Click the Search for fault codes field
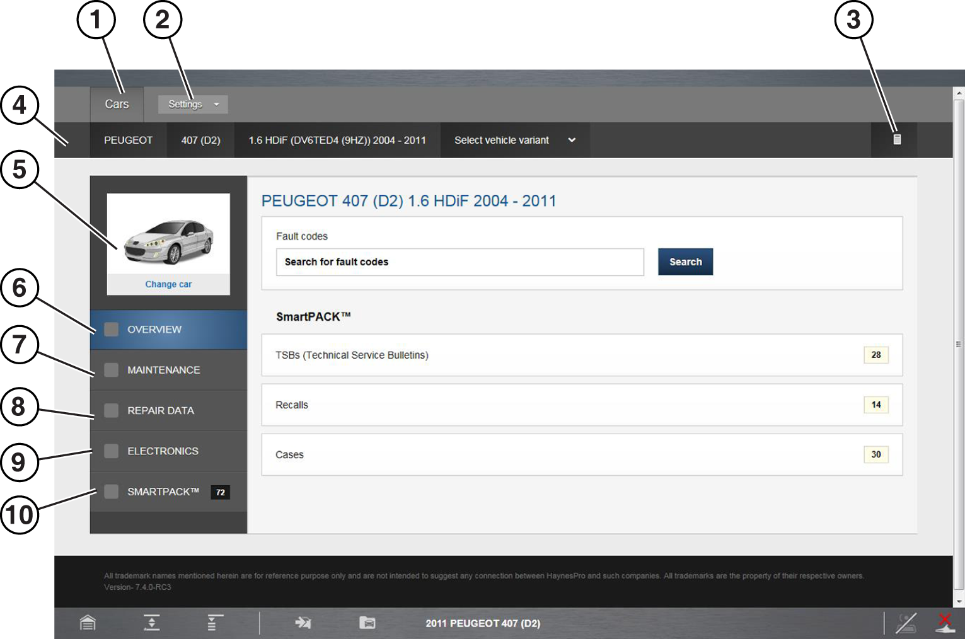 (459, 262)
